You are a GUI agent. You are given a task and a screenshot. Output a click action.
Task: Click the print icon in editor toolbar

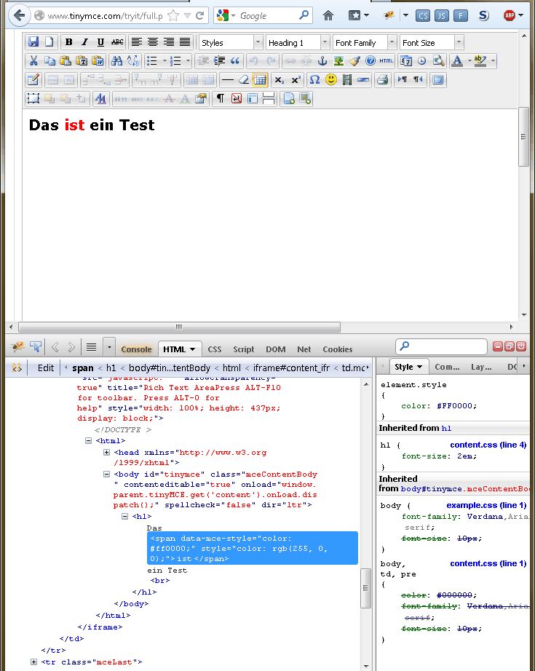(382, 79)
